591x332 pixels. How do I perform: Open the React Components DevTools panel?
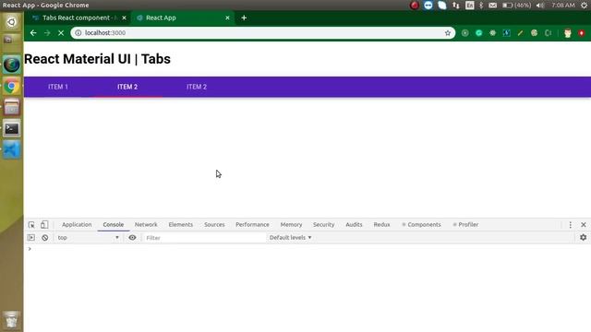pos(421,225)
